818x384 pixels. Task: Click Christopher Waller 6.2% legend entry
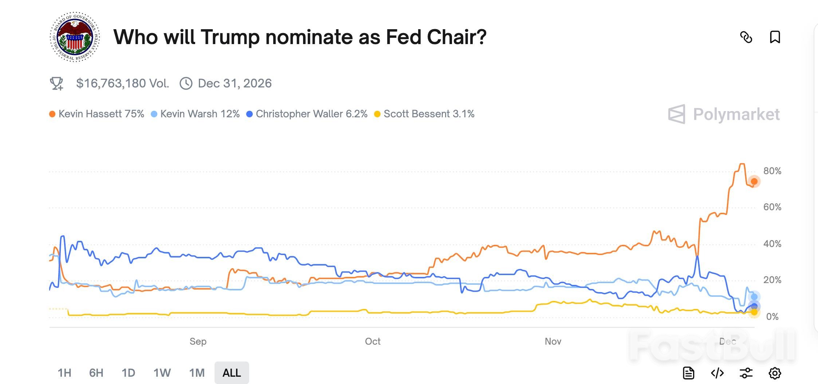coord(307,114)
